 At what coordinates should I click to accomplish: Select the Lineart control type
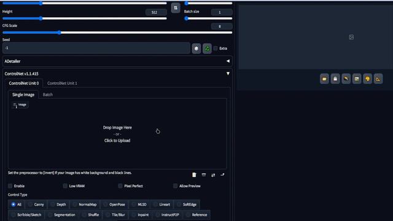[x=162, y=204]
